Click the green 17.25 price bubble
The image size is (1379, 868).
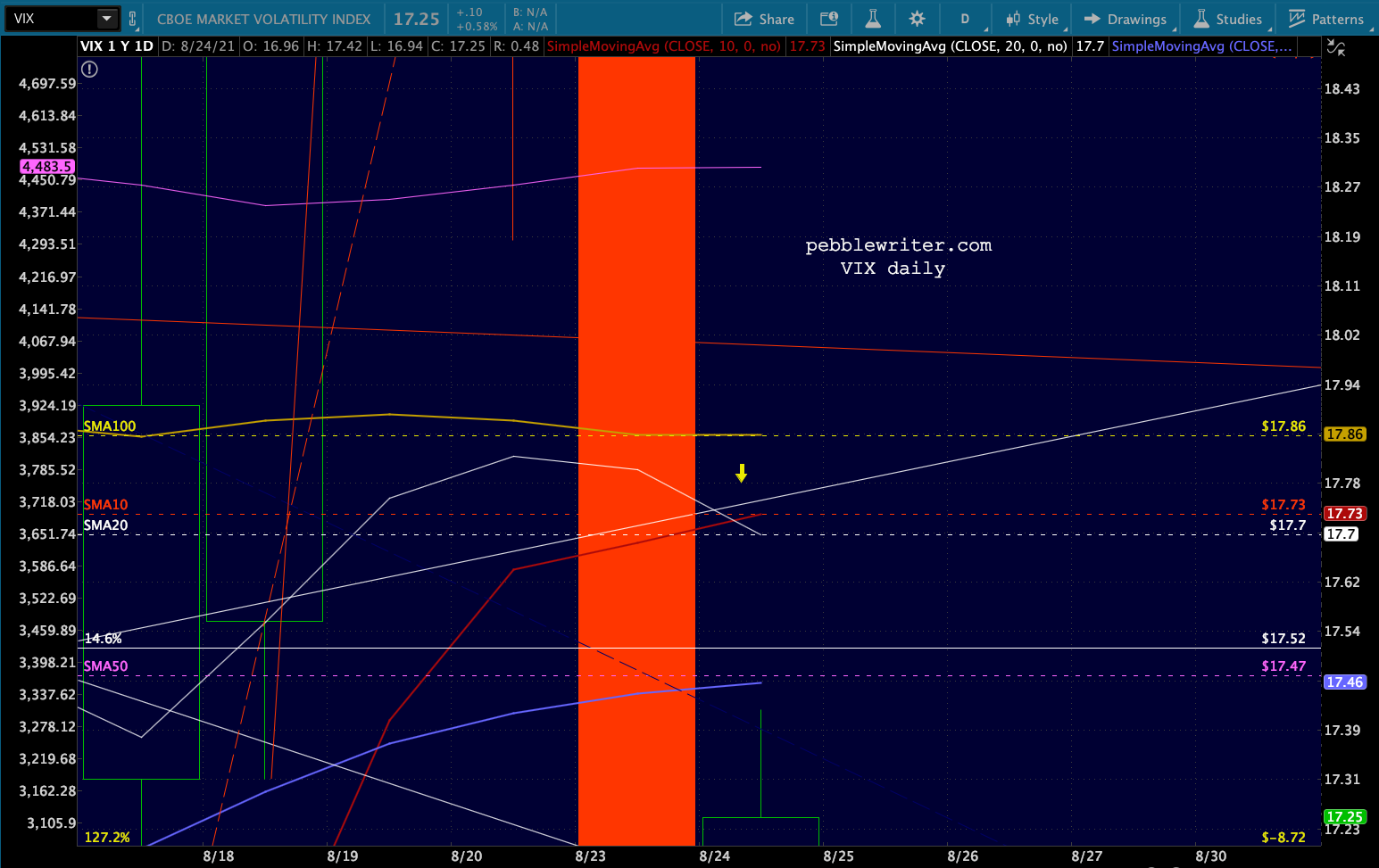[1344, 816]
